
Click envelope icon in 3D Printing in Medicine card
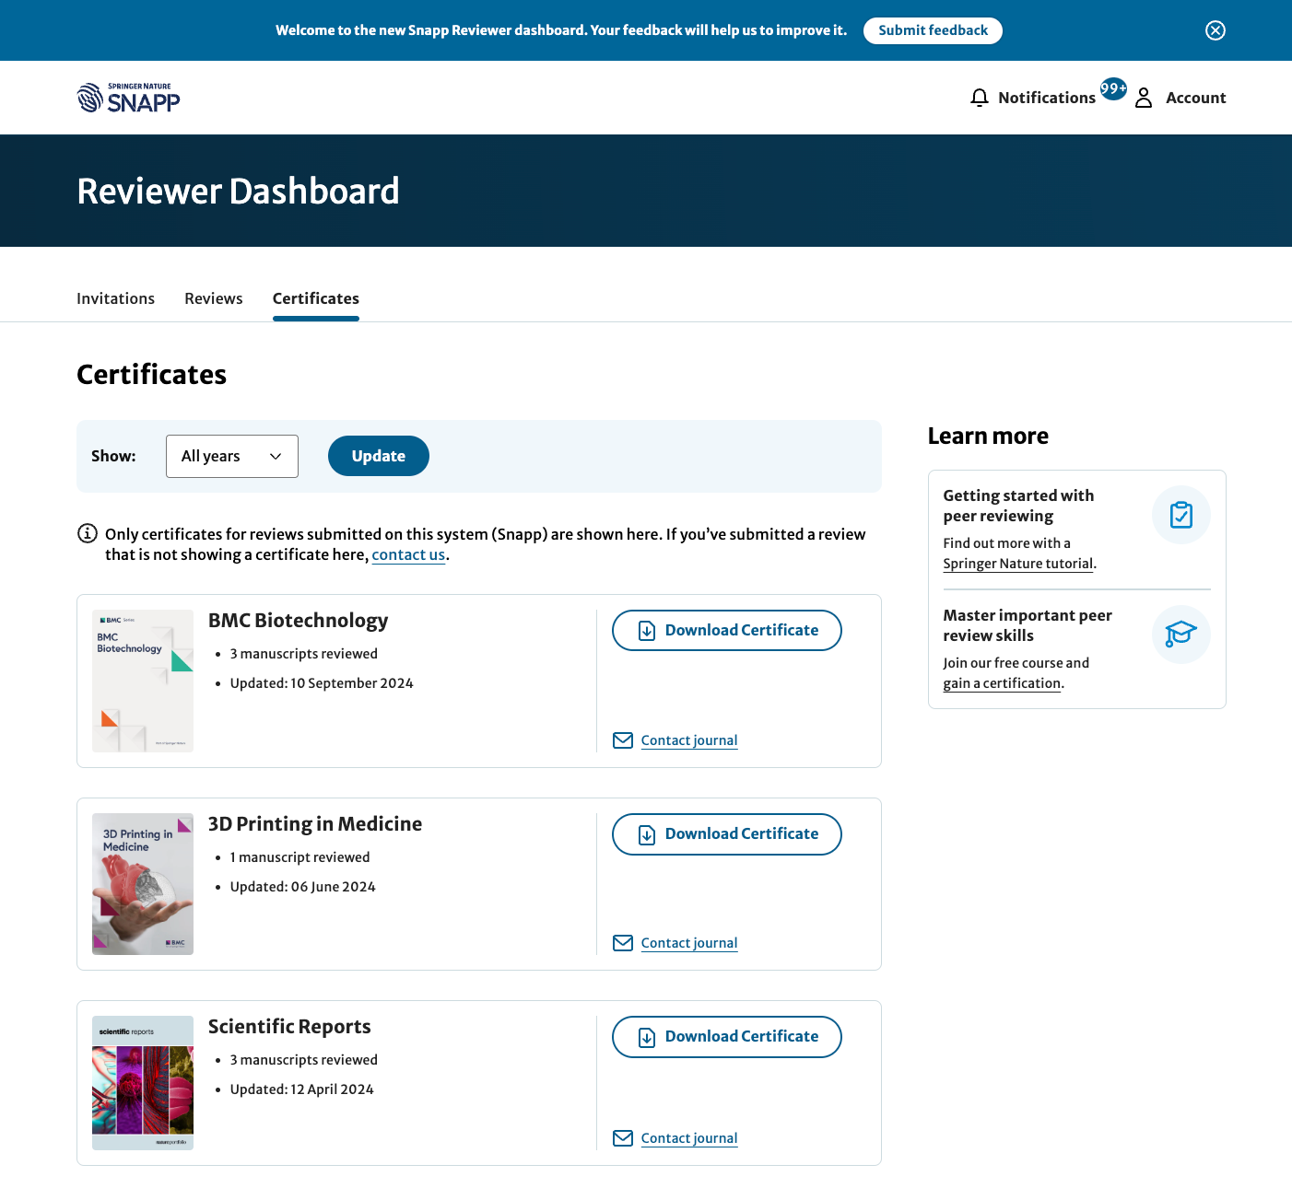tap(623, 943)
